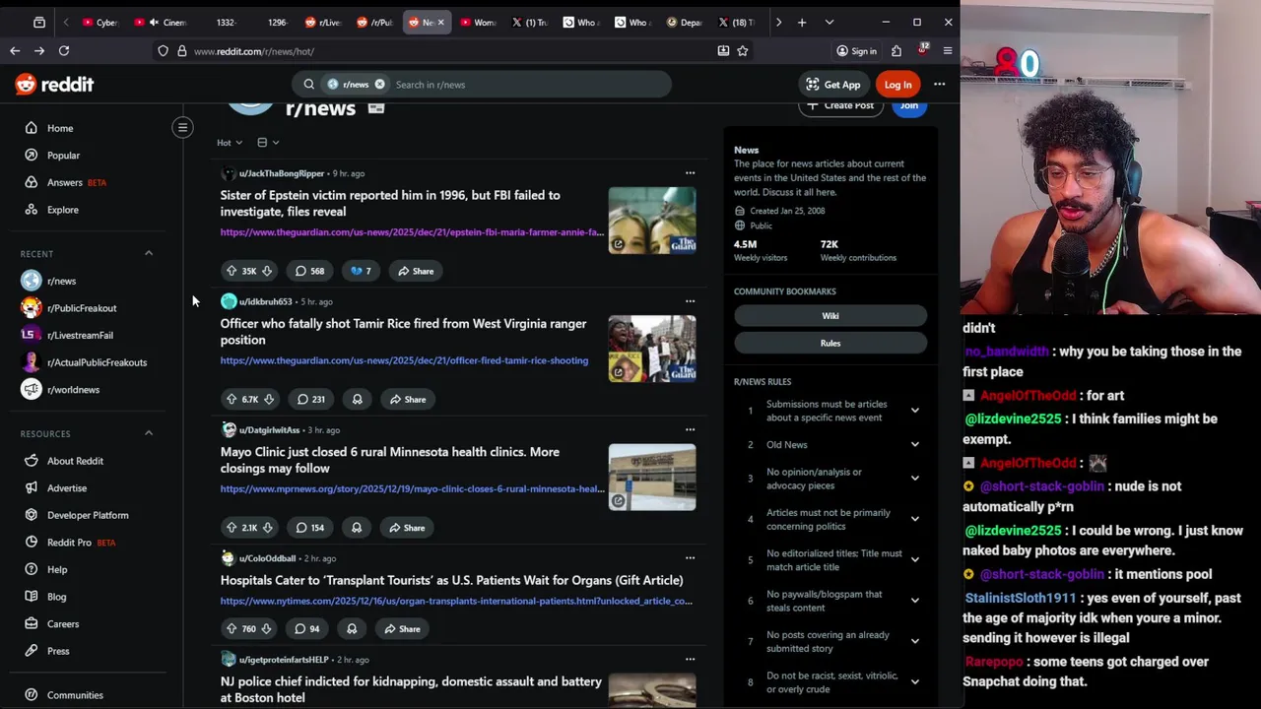Switch to the Depar browser tab
Screen dimensions: 1261x709
[684, 22]
